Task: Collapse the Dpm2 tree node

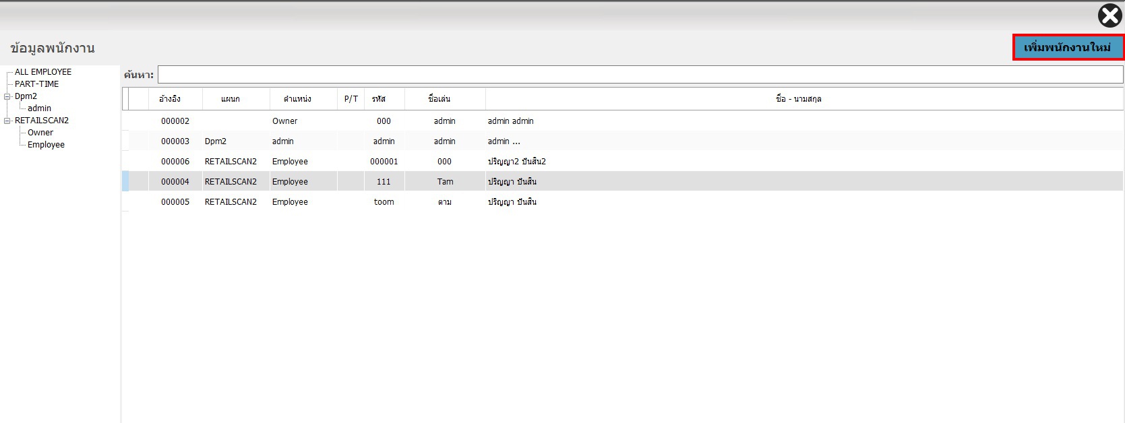Action: pyautogui.click(x=7, y=96)
